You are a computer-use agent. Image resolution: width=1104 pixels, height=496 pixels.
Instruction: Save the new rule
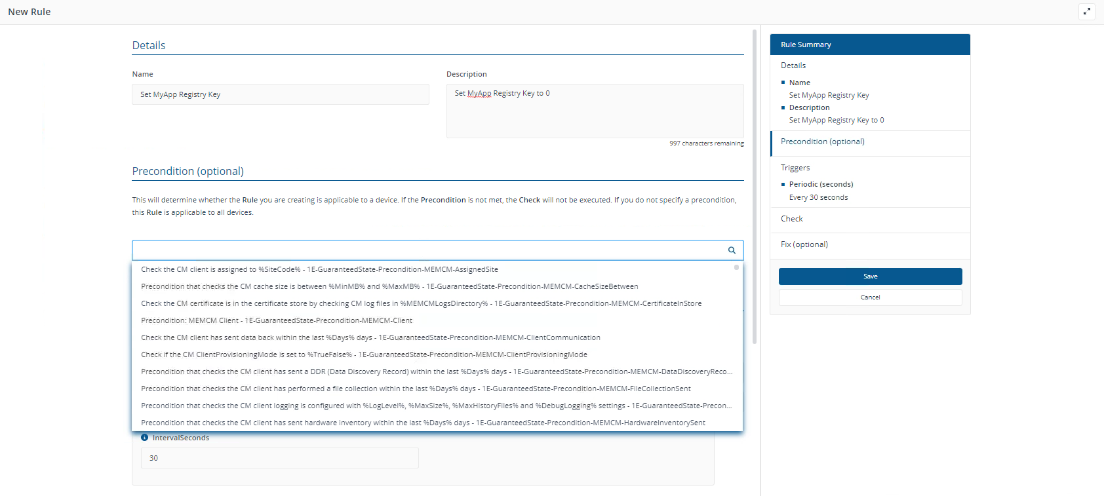tap(870, 277)
